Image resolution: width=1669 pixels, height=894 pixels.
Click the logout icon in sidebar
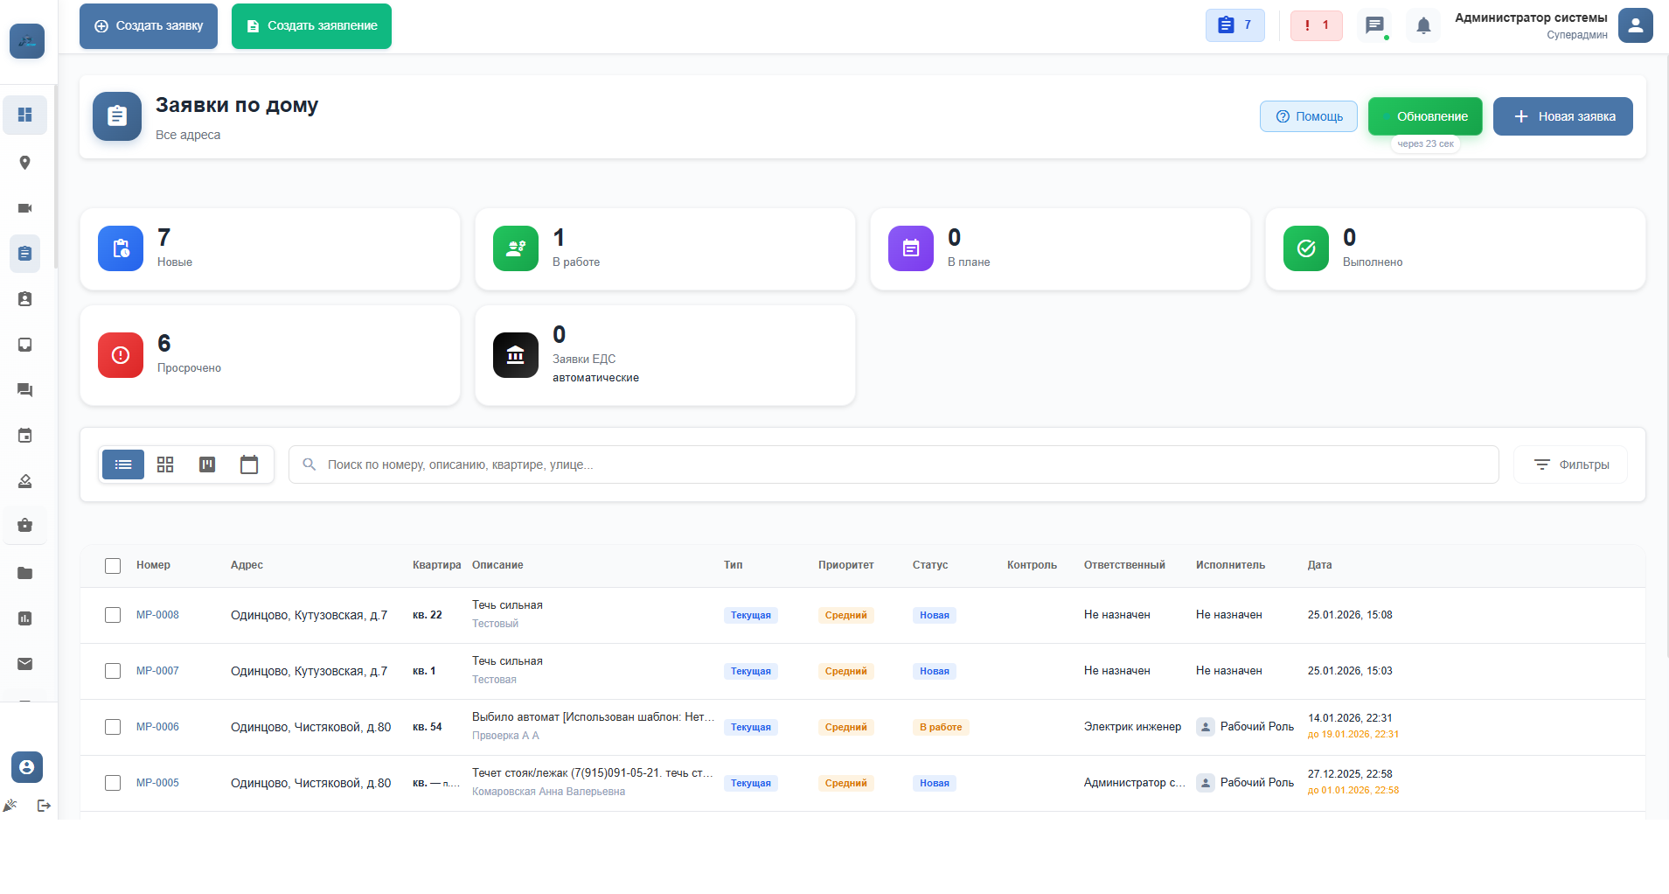pos(44,806)
